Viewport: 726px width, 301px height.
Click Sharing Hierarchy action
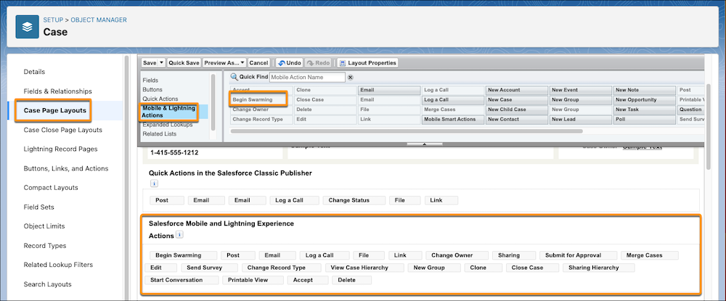[599, 267]
